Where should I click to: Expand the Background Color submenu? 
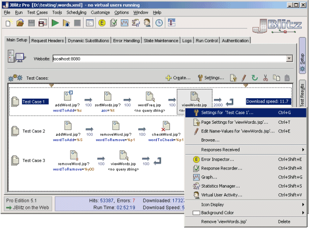pos(246,213)
